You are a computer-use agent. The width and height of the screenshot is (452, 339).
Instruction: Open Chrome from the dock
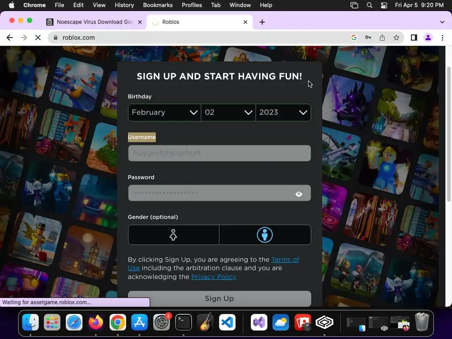click(117, 322)
